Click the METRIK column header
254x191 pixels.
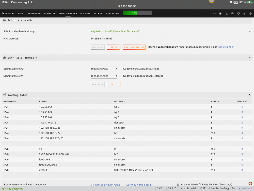click(215, 102)
